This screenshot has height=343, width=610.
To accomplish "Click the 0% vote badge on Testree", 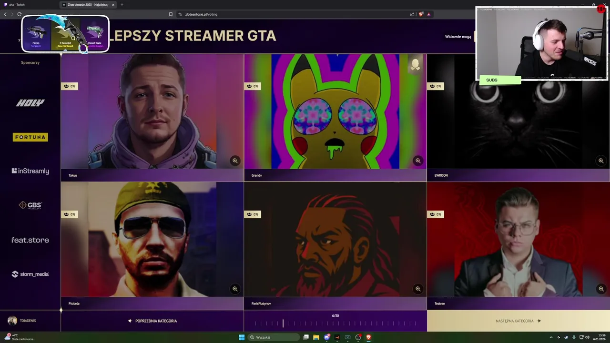I will click(x=436, y=214).
